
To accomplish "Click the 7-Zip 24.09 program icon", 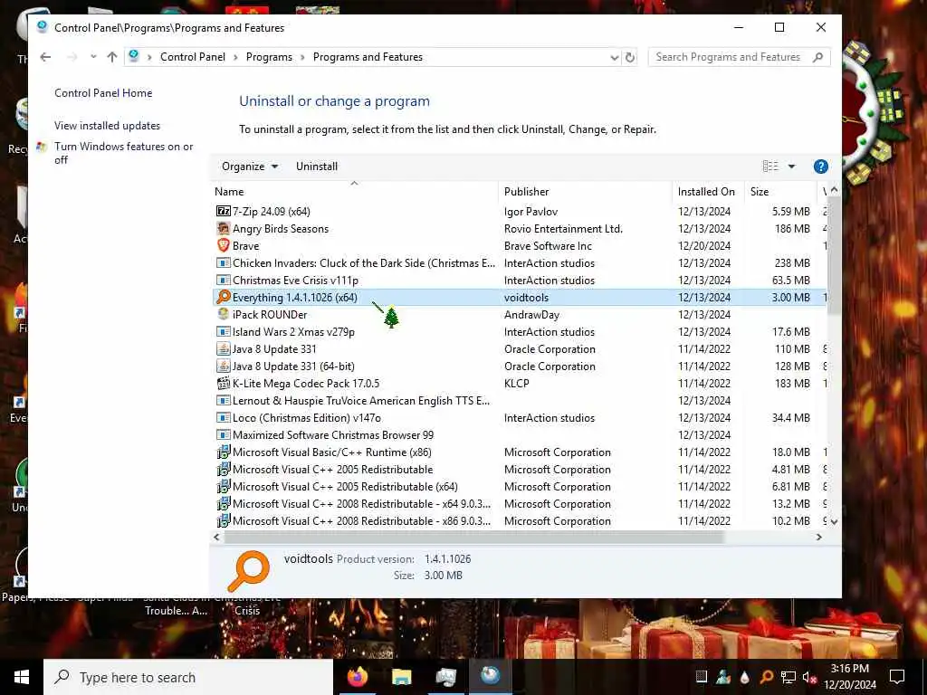I will (x=223, y=211).
